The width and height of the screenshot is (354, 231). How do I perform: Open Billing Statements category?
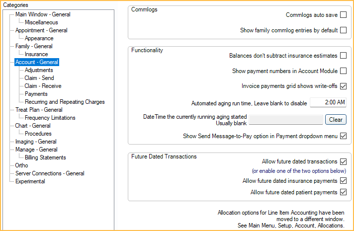45,157
